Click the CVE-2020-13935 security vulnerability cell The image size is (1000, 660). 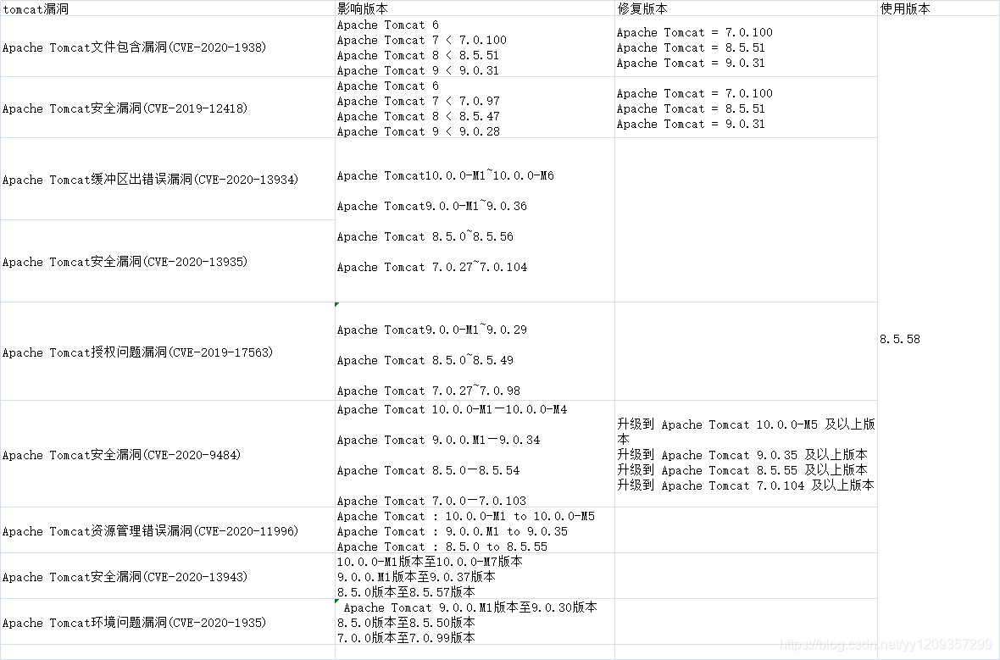click(168, 262)
